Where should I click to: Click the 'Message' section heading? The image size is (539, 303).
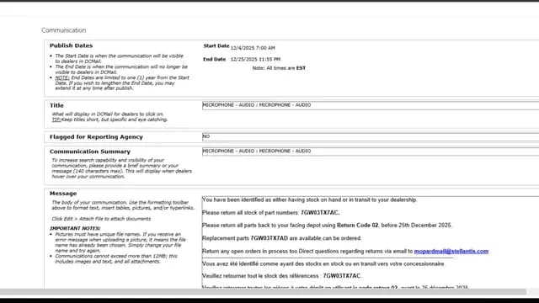pos(63,194)
